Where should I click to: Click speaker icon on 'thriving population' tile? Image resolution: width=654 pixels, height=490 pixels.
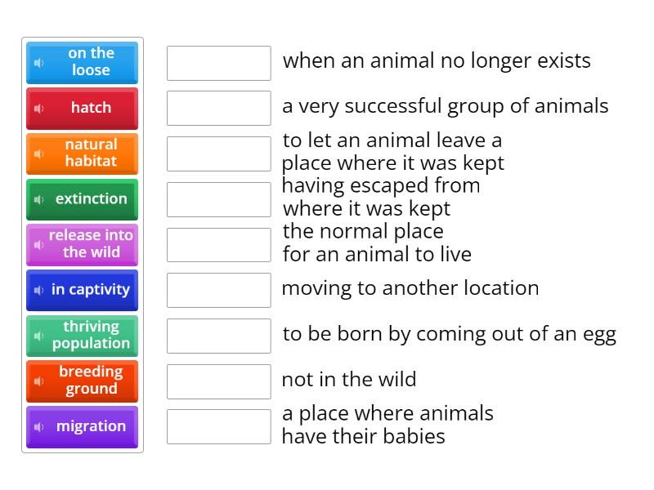tap(38, 336)
